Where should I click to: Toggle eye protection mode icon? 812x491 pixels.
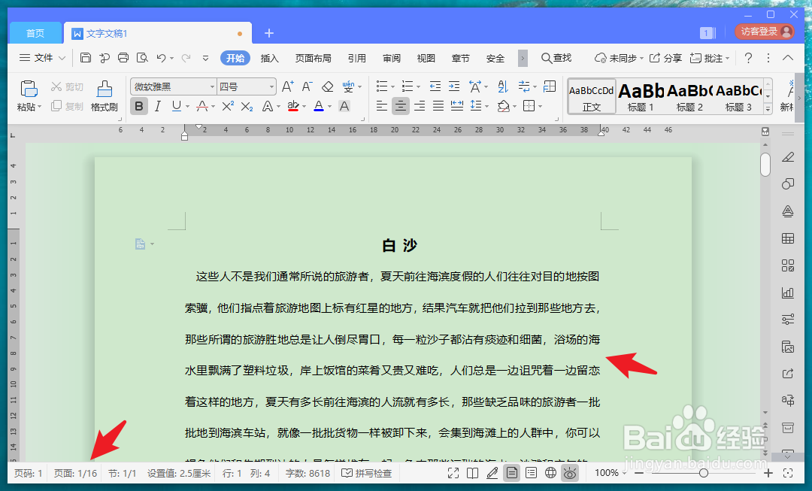(x=570, y=473)
